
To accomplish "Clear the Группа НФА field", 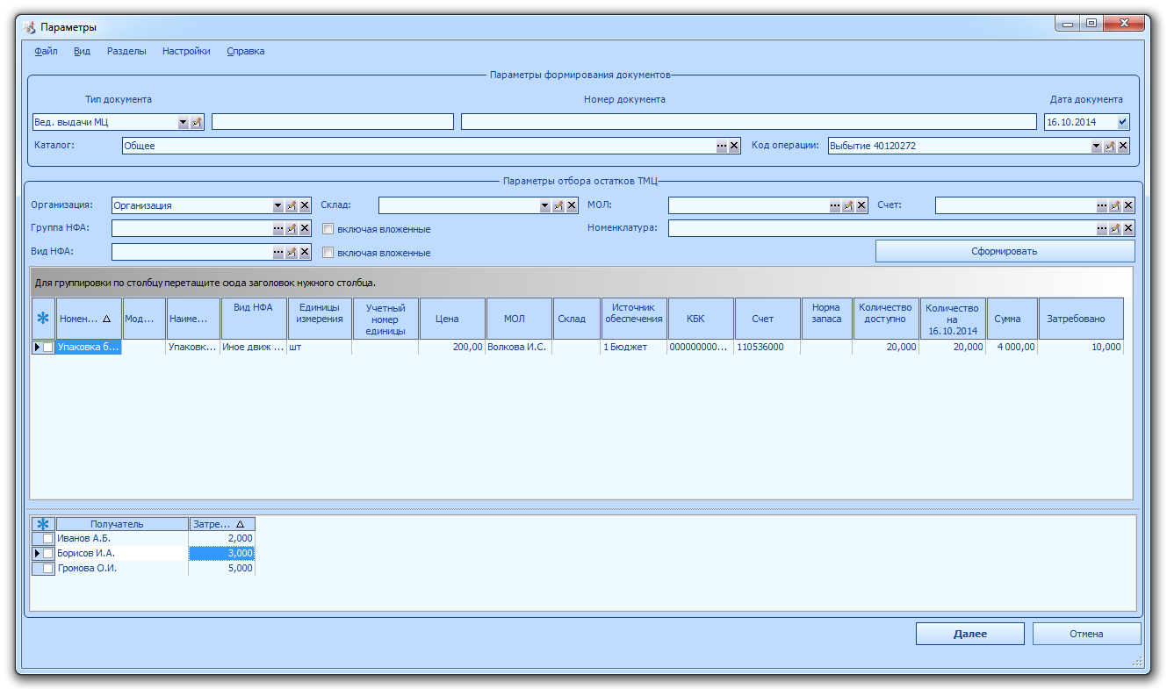I will [305, 228].
